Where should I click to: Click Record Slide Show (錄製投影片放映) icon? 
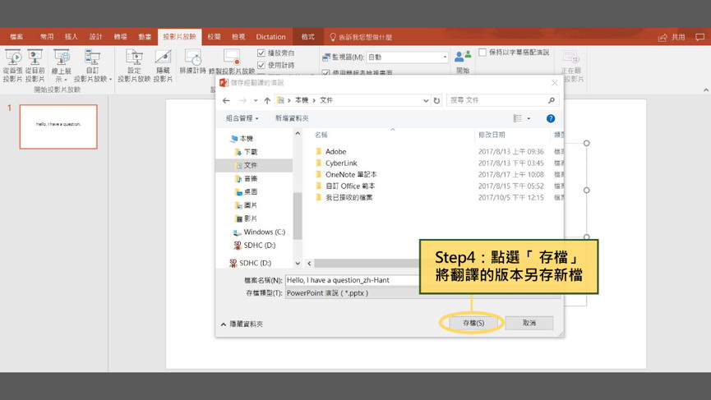232,62
